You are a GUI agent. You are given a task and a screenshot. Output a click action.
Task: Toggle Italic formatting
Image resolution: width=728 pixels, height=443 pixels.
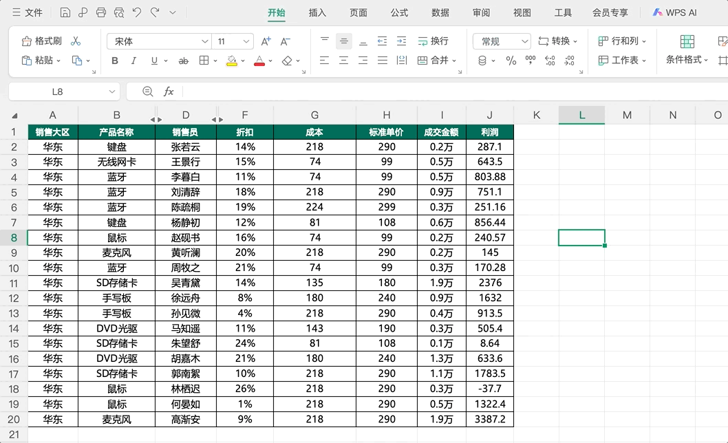point(133,61)
